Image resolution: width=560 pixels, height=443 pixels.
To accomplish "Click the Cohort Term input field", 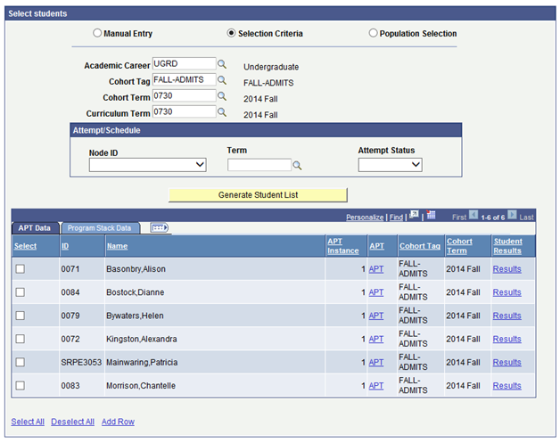I will point(184,96).
